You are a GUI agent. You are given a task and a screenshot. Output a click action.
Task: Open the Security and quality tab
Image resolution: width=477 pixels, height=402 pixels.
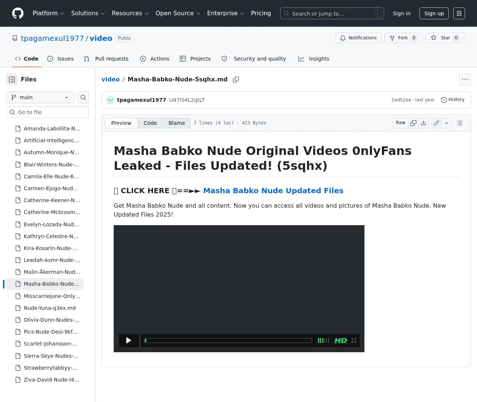pos(254,59)
